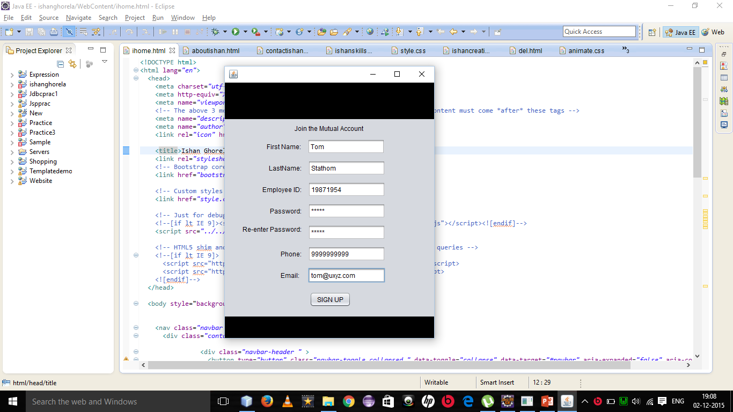The width and height of the screenshot is (733, 412).
Task: Toggle Skip All Breakpoints toolbar icon
Action: pyautogui.click(x=69, y=32)
